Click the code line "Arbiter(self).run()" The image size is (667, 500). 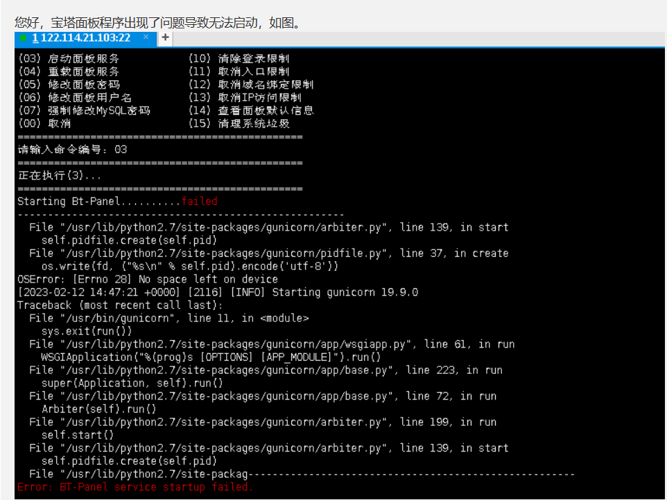[x=98, y=409]
